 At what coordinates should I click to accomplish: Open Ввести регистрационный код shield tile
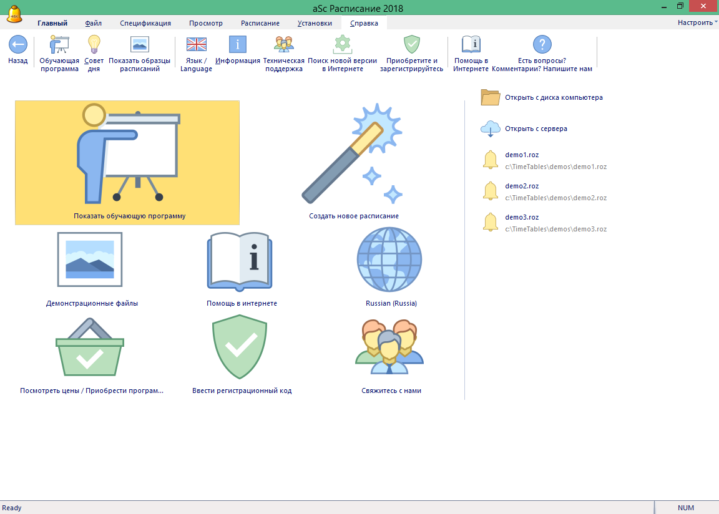[240, 347]
